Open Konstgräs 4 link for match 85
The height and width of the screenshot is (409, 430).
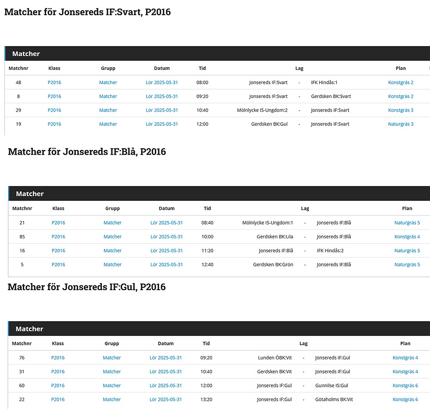(x=407, y=237)
